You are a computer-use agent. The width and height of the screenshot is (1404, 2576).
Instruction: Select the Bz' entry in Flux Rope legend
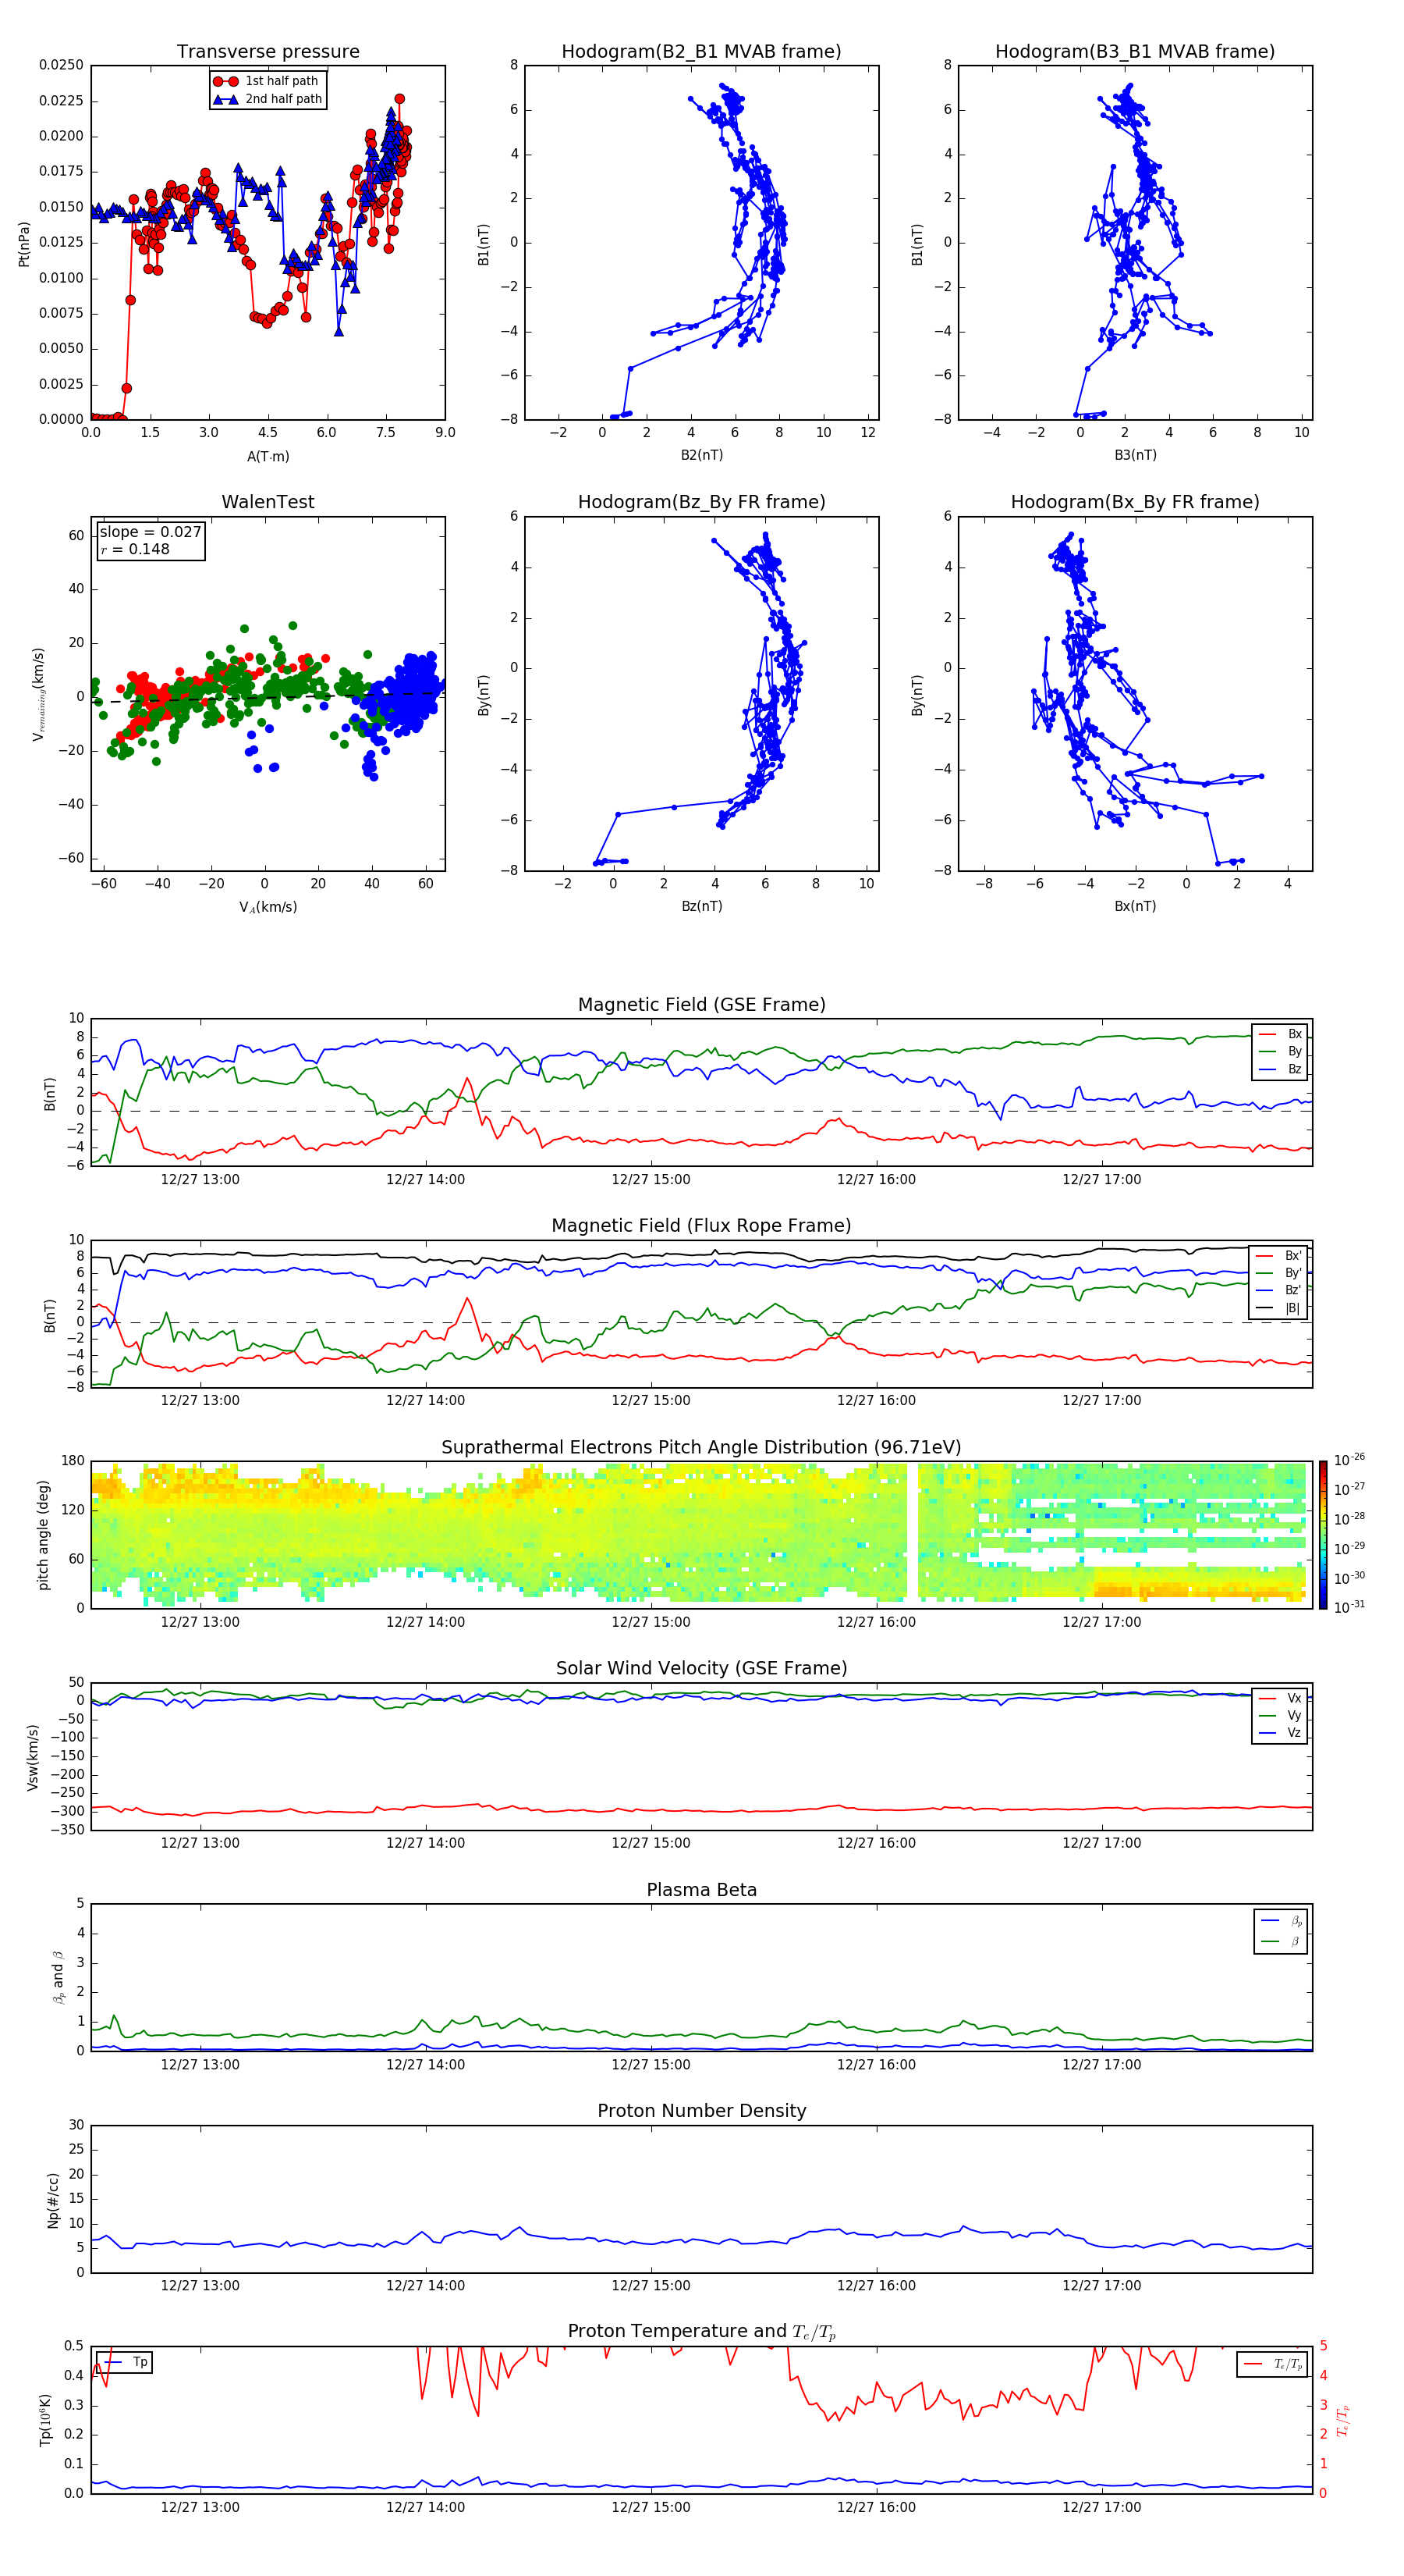click(1279, 1290)
